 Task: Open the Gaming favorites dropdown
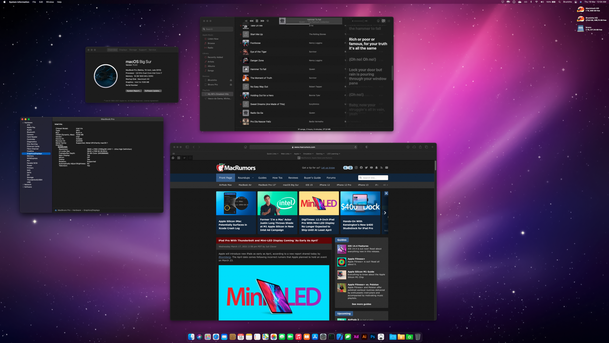(320, 154)
